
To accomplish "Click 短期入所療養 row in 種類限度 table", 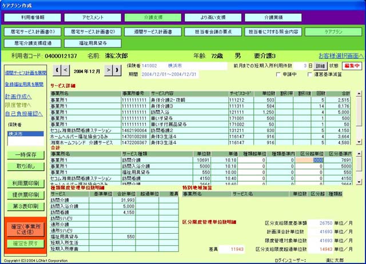I will coord(114,249).
